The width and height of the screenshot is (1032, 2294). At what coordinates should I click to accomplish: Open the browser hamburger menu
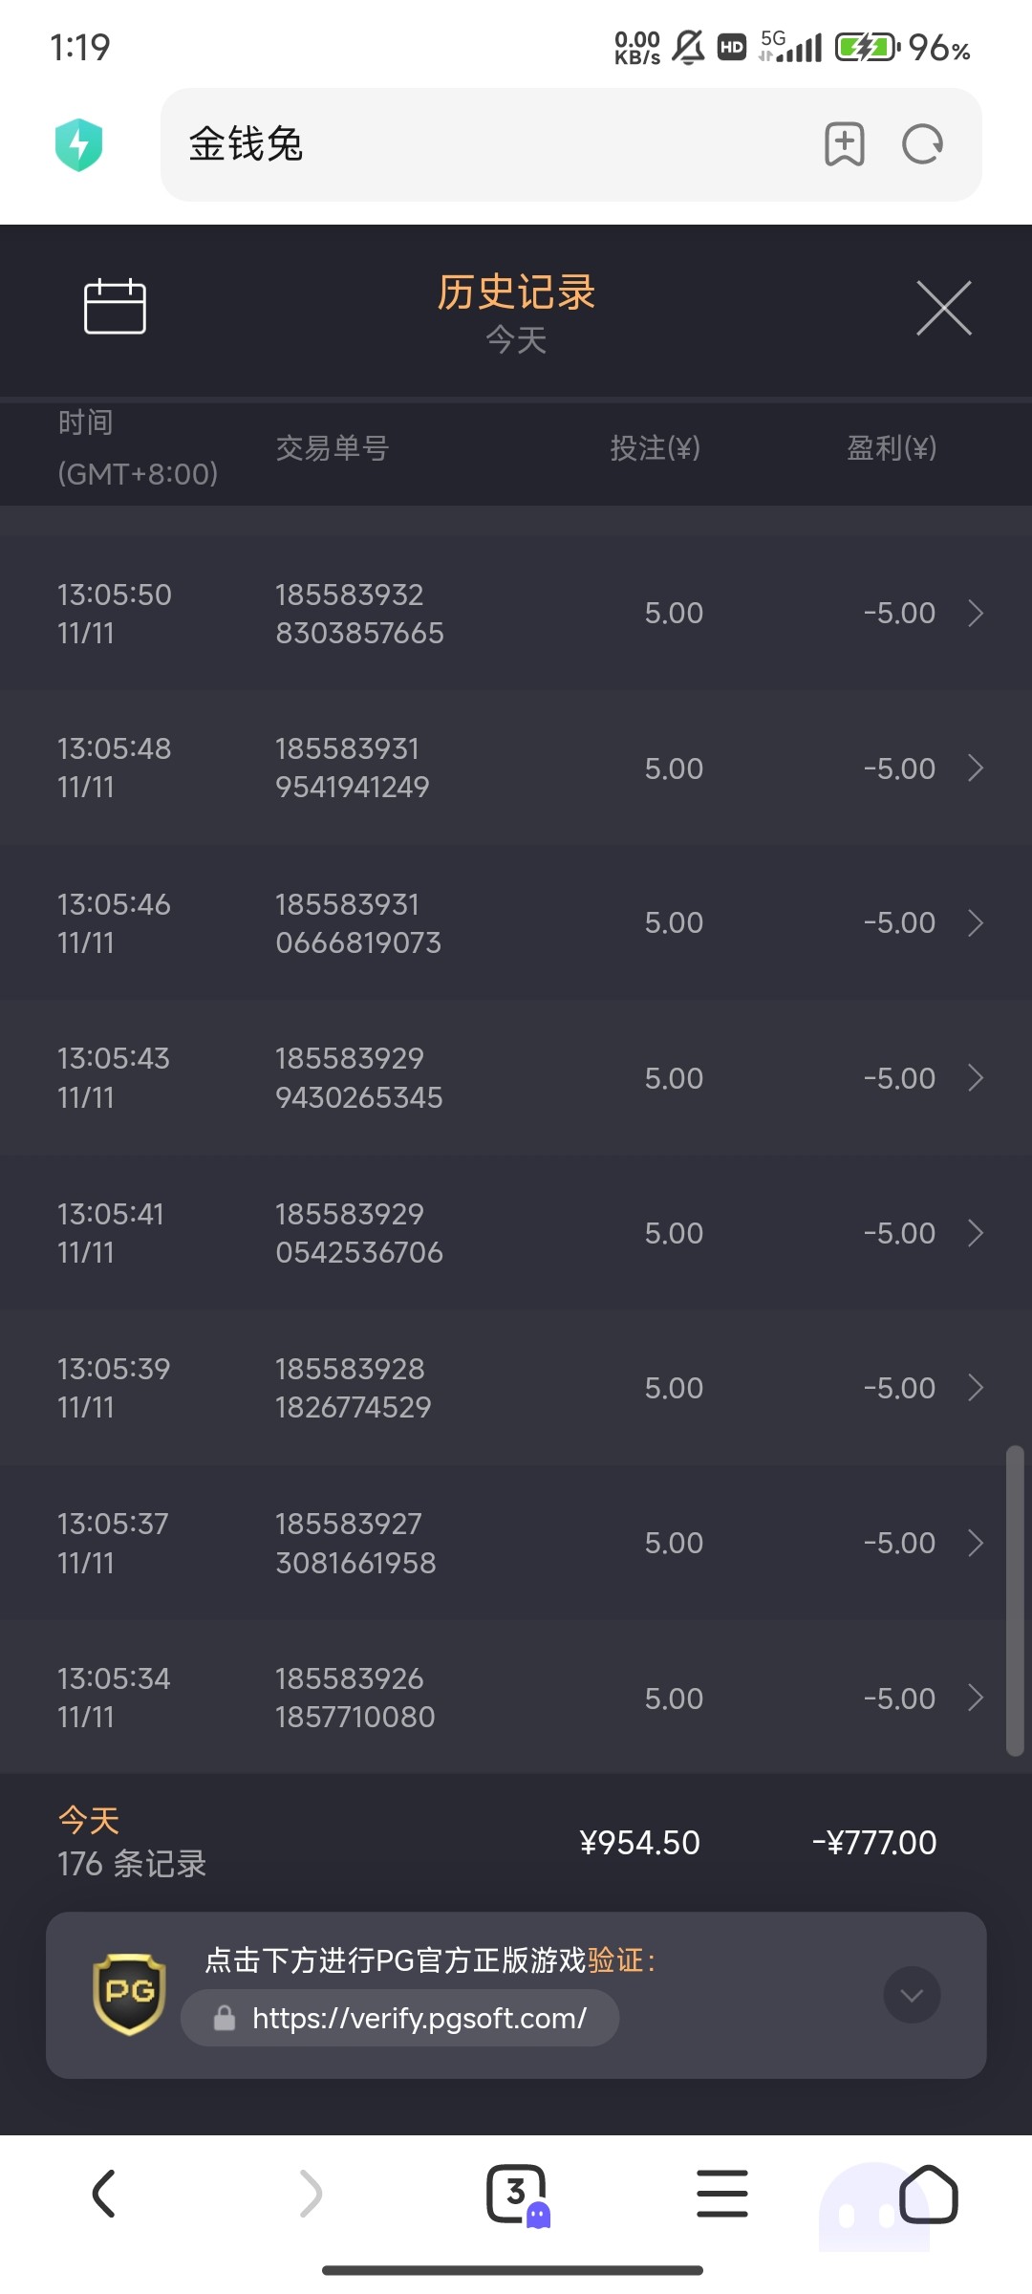click(721, 2193)
